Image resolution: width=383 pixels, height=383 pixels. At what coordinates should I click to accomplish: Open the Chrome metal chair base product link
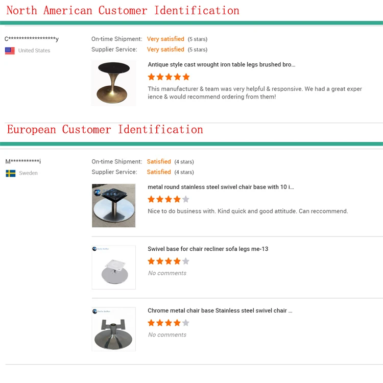click(220, 310)
